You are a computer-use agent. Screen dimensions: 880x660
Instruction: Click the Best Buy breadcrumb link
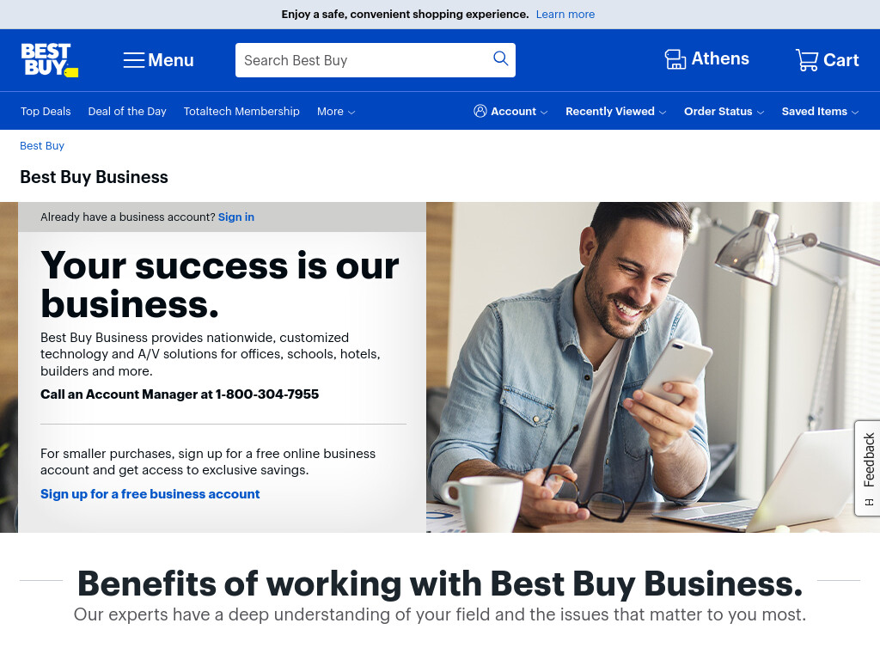click(x=42, y=146)
